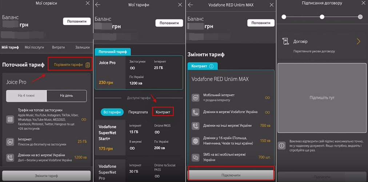Click the first step dot of signing progress
This screenshot has width=368, height=182.
pos(284,17)
